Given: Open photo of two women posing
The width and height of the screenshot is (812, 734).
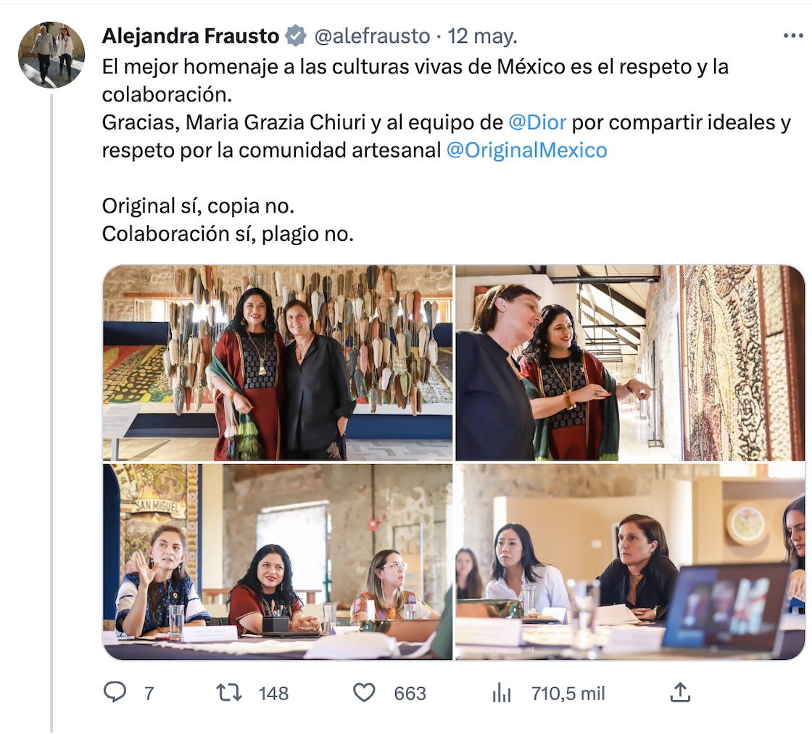Looking at the screenshot, I should point(278,363).
